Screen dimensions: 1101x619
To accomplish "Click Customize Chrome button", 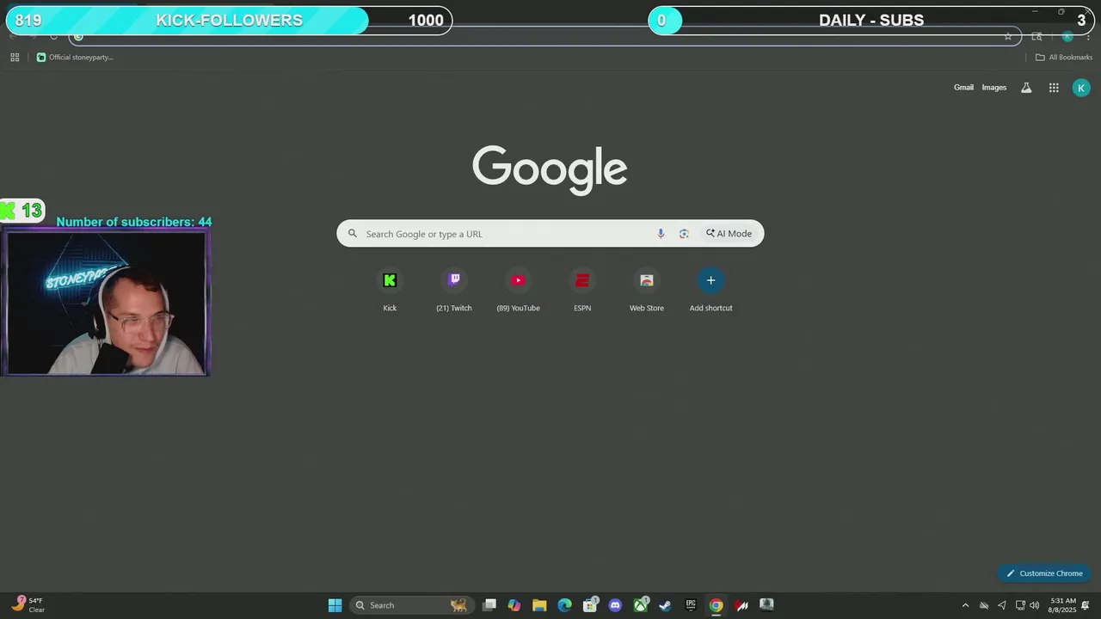I will (1045, 573).
